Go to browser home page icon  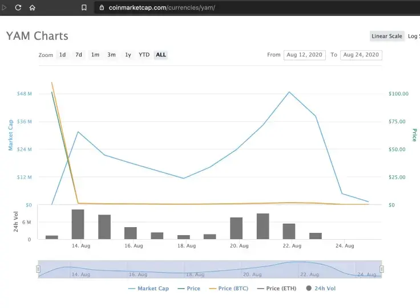point(33,8)
